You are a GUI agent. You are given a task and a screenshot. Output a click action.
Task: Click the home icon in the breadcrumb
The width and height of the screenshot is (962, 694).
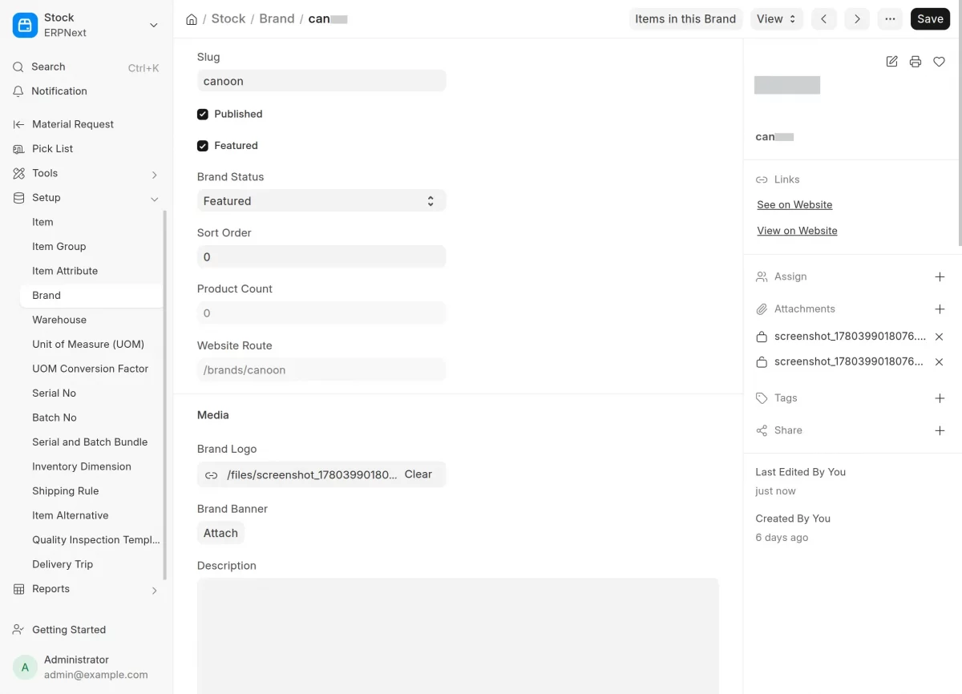tap(191, 19)
